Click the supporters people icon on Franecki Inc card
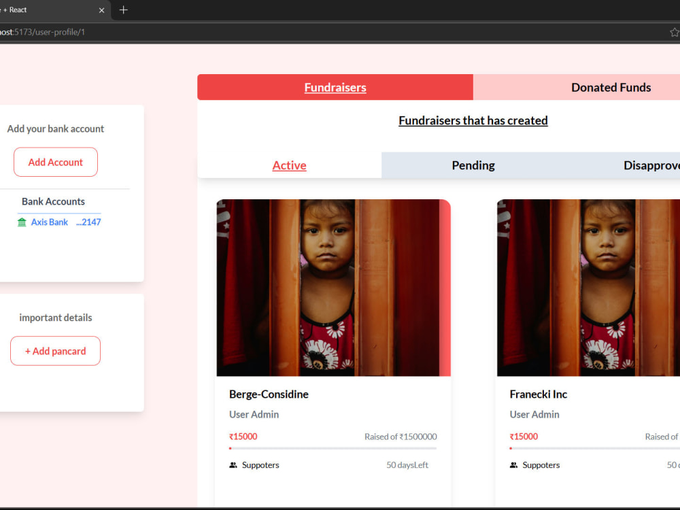 click(514, 465)
